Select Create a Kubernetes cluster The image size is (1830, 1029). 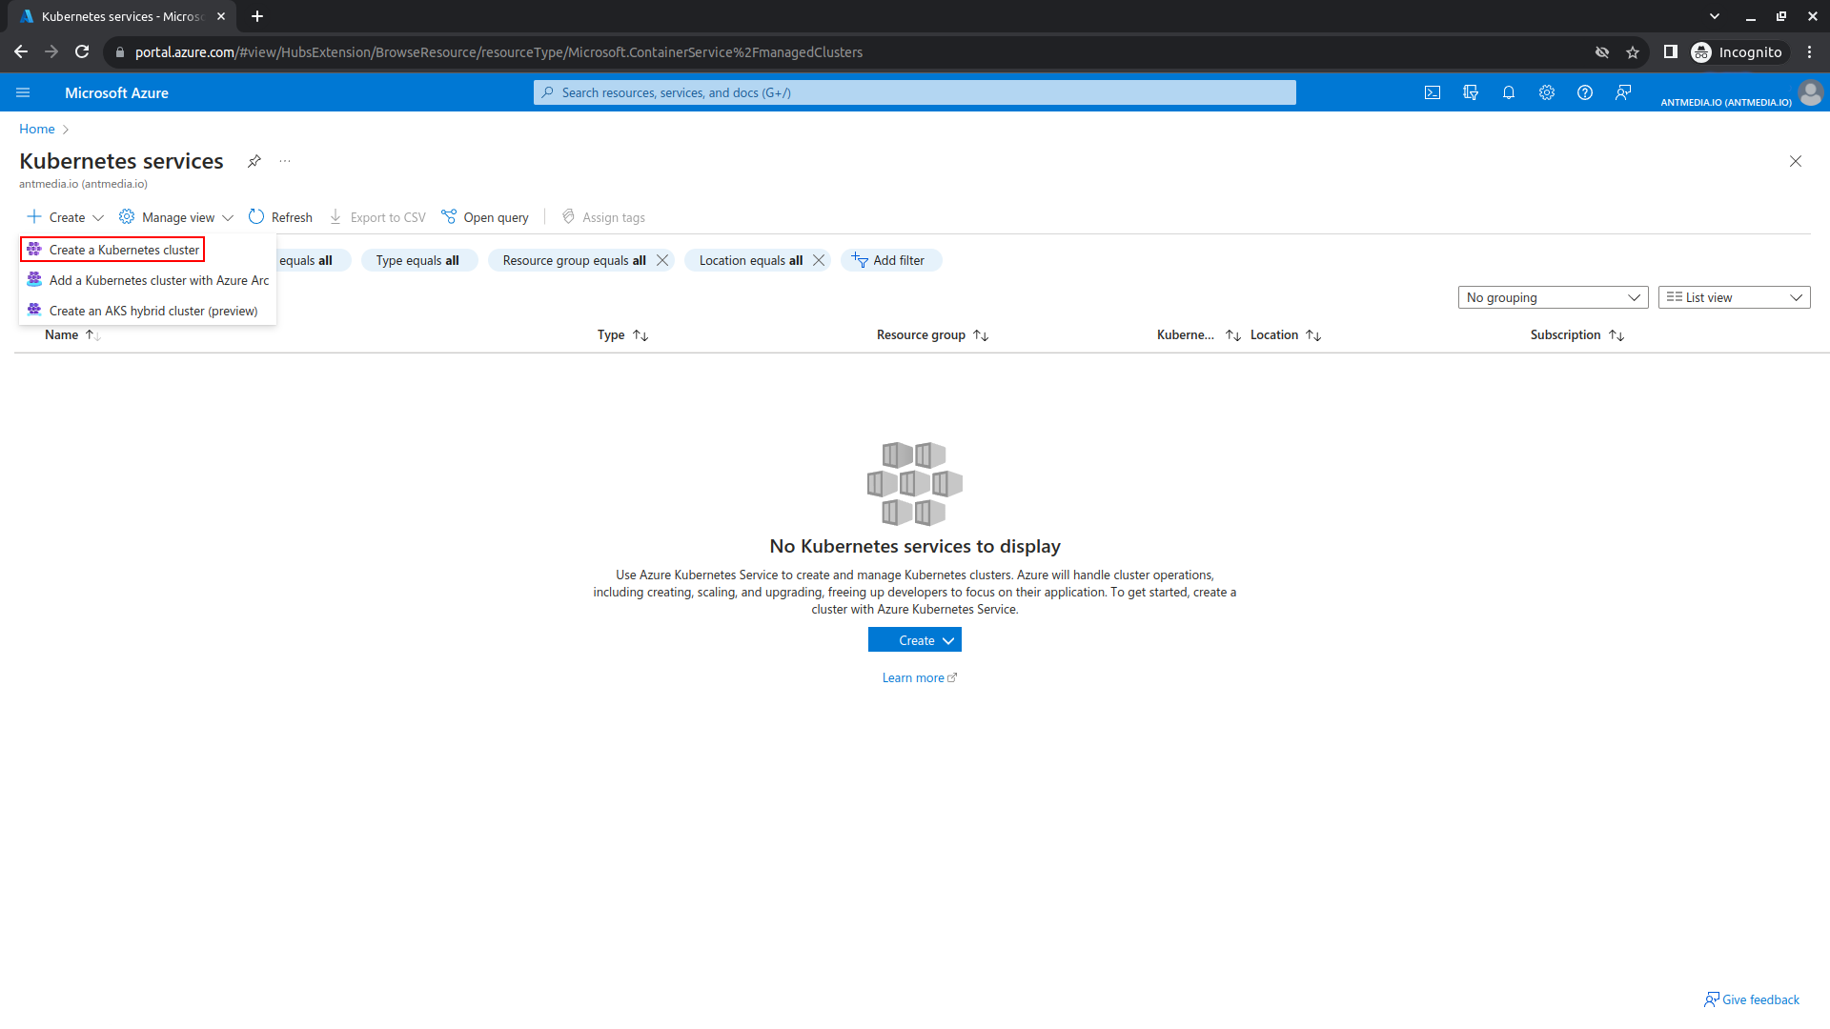[113, 250]
